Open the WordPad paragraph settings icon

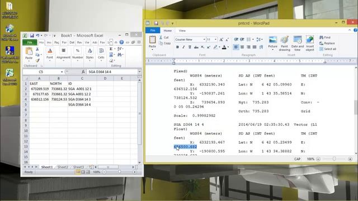[261, 47]
